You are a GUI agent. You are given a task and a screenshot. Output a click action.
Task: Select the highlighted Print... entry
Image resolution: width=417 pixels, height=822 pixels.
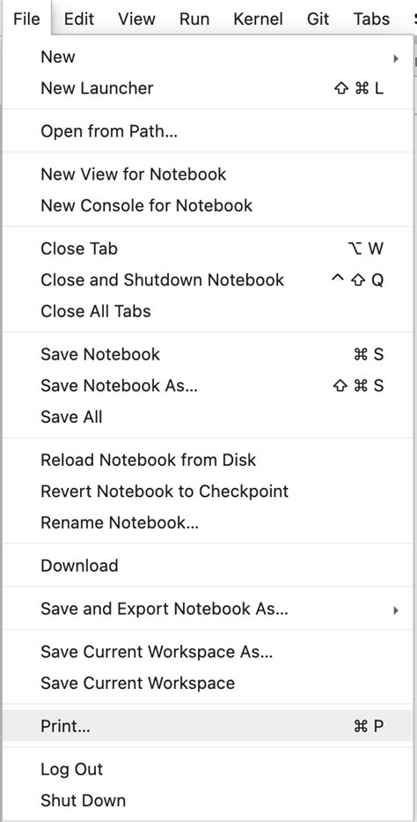click(208, 726)
